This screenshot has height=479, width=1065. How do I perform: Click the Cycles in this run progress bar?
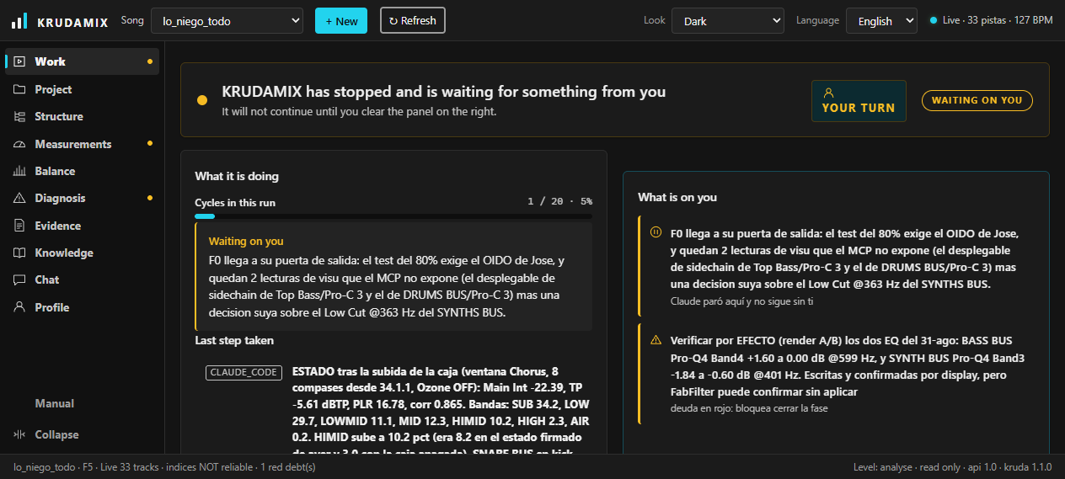(x=393, y=216)
